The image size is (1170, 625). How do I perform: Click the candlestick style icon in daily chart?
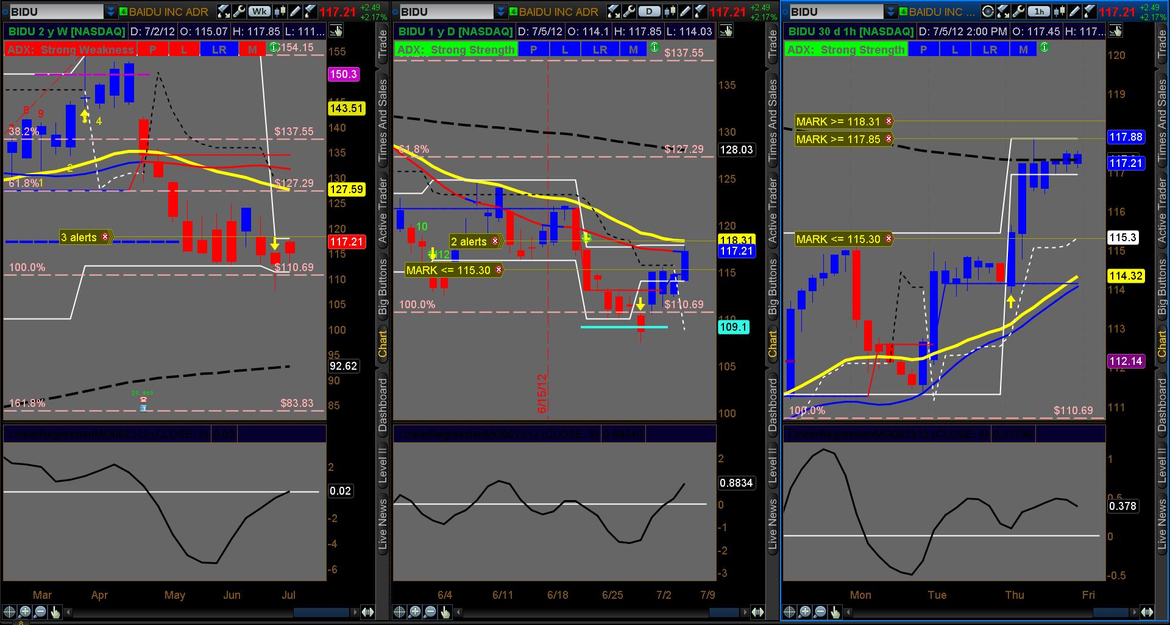(670, 12)
